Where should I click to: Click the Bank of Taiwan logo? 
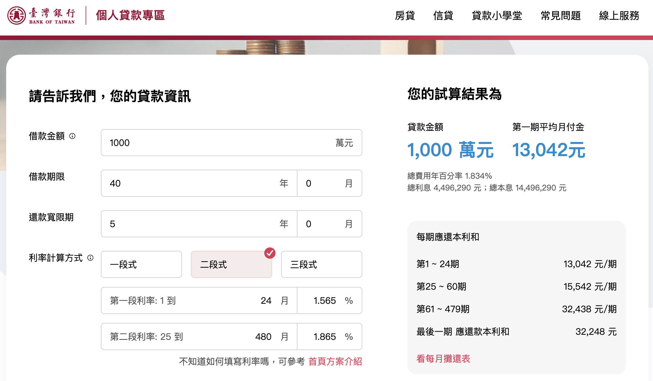coord(41,15)
